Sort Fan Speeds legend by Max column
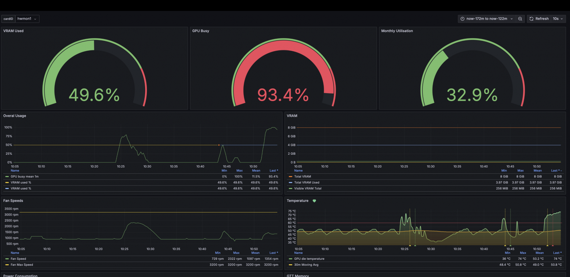This screenshot has width=570, height=277. 236,253
